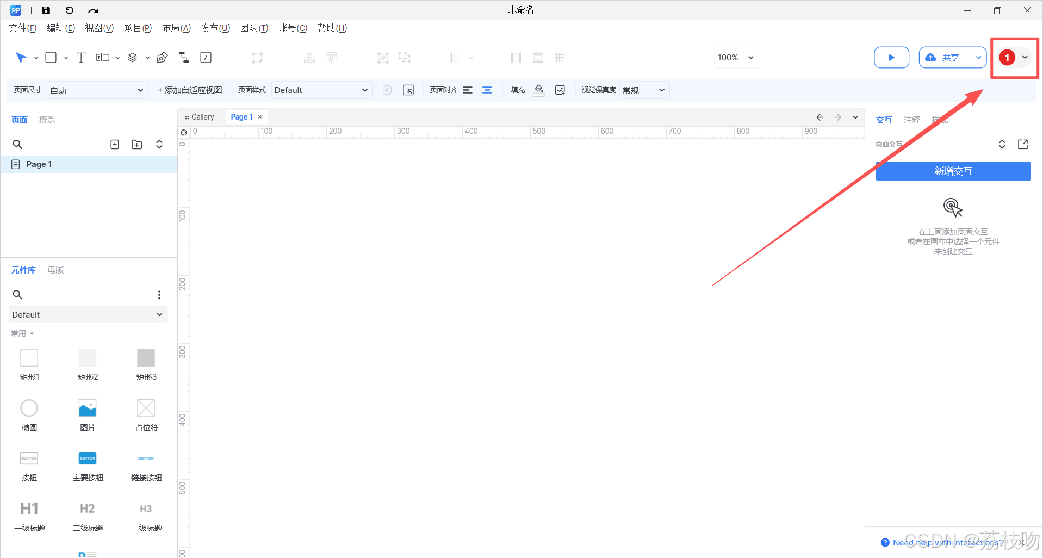1043x558 pixels.
Task: Open the 账号(C) menu
Action: (293, 28)
